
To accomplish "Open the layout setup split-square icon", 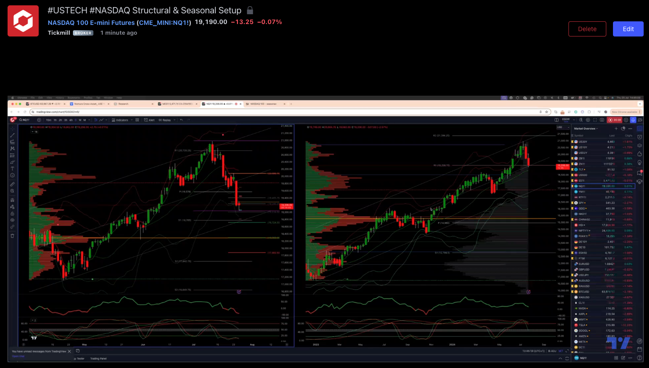I will (556, 120).
